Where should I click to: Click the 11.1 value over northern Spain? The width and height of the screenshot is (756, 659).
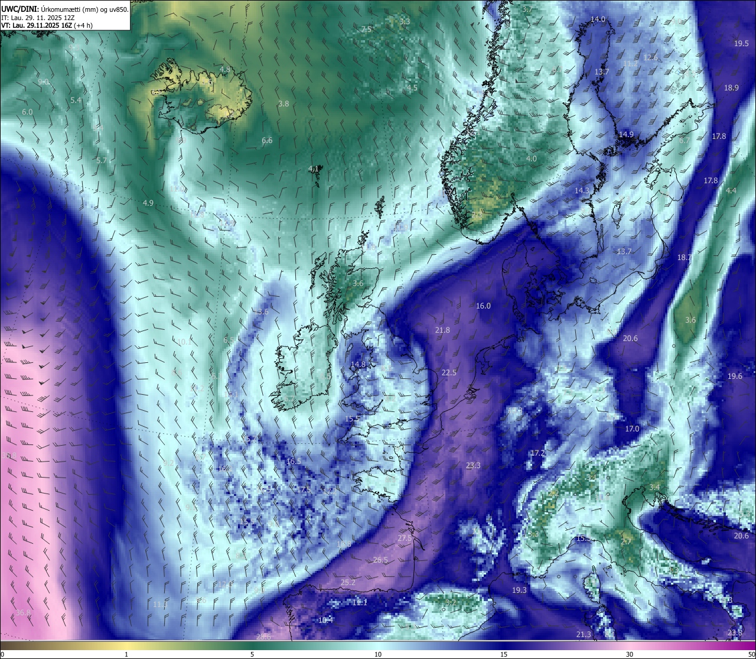click(360, 602)
